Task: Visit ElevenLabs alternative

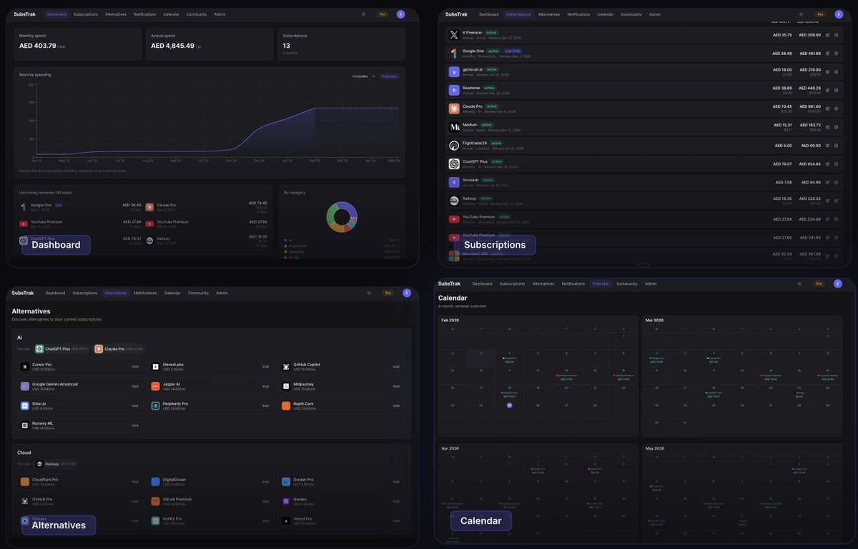Action: pyautogui.click(x=265, y=367)
